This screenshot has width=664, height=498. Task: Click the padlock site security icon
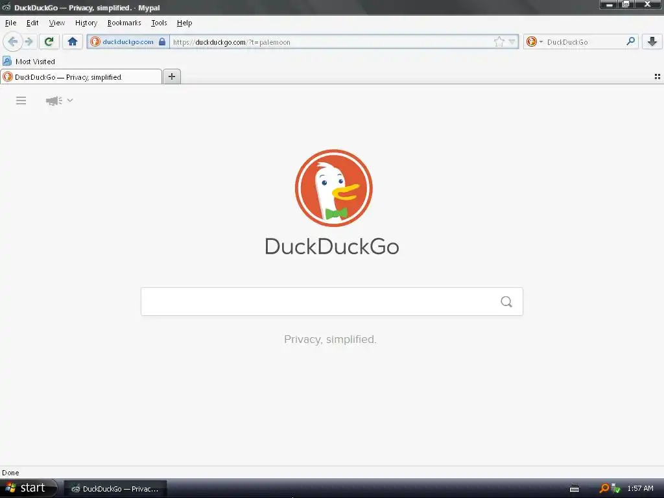(161, 41)
